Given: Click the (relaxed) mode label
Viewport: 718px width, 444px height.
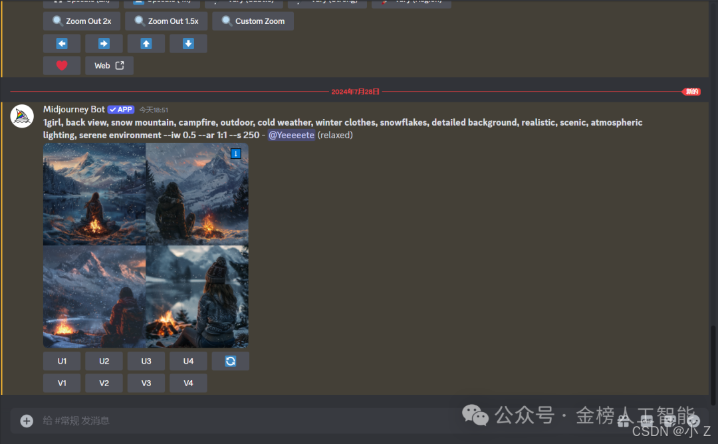Looking at the screenshot, I should click(335, 135).
